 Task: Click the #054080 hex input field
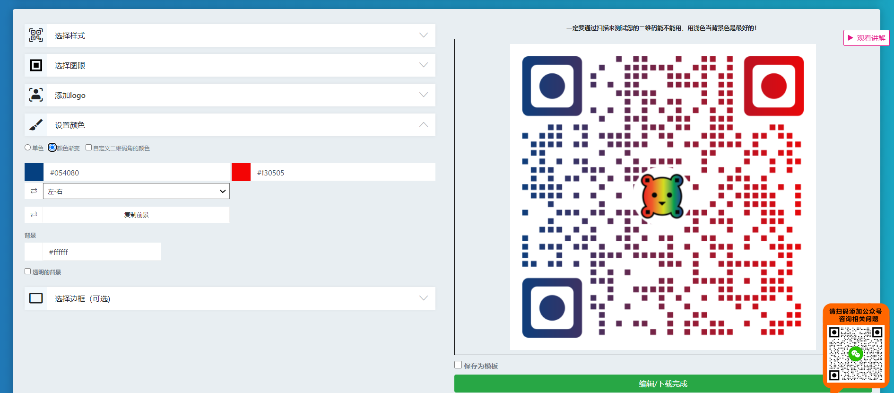(137, 172)
